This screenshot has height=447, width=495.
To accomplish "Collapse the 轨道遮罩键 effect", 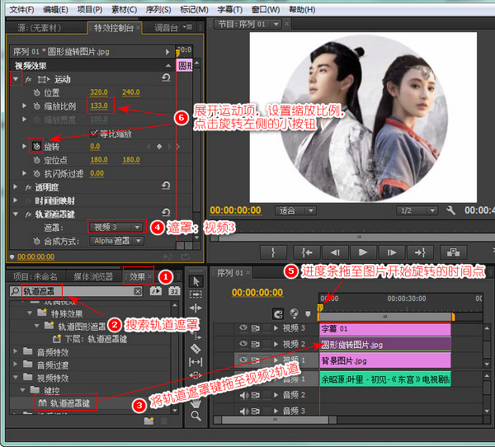I will [16, 214].
